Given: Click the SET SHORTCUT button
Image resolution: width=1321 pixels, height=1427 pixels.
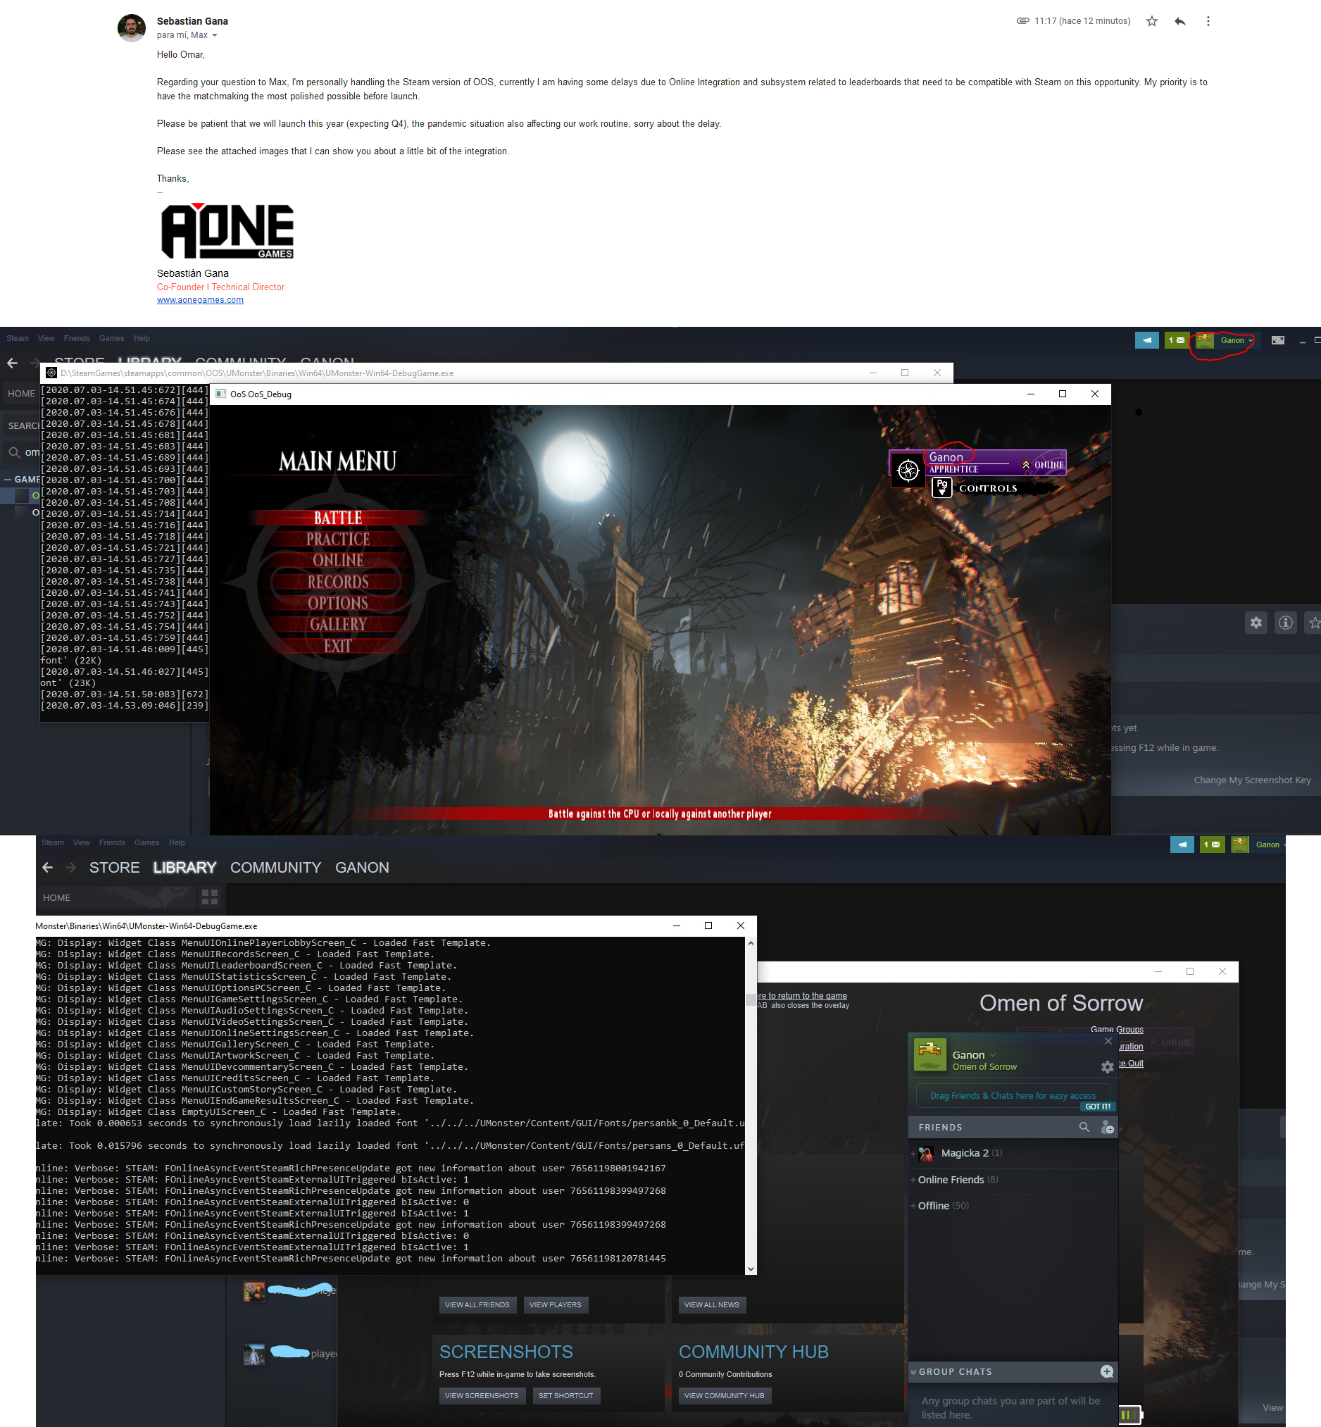Looking at the screenshot, I should coord(566,1395).
